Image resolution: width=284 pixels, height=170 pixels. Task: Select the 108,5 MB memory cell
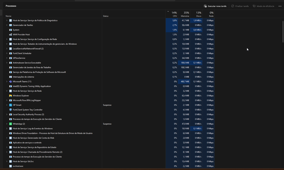(184, 67)
